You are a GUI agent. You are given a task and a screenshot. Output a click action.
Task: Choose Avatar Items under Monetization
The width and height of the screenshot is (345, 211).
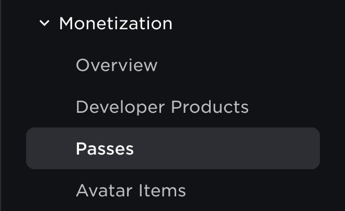click(x=131, y=191)
